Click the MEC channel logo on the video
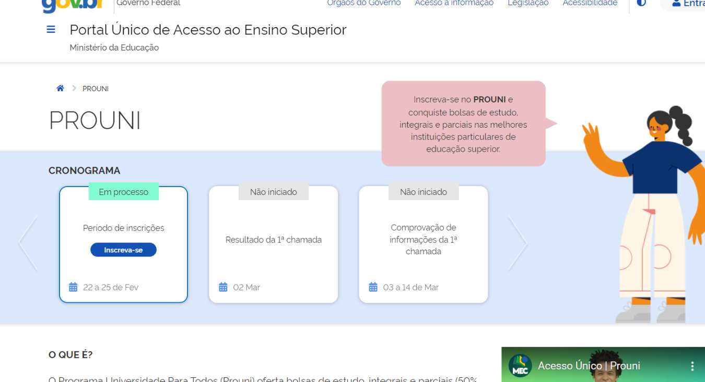This screenshot has width=705, height=382. [520, 365]
